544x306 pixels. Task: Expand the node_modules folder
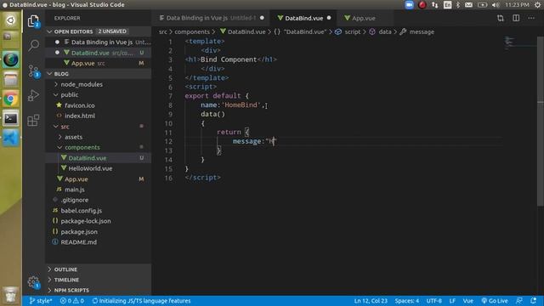coord(82,84)
